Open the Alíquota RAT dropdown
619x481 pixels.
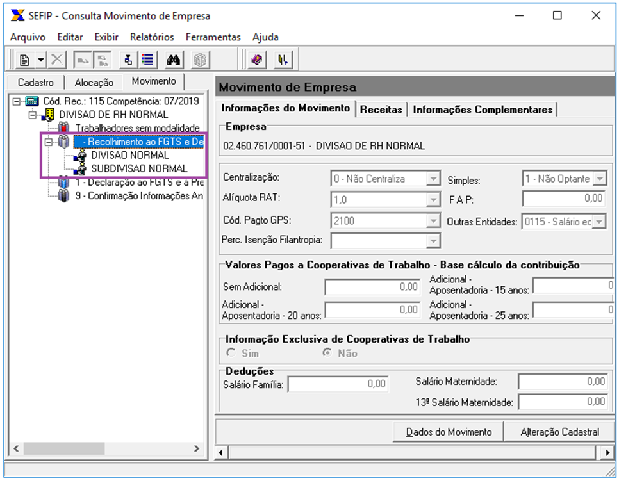coord(433,200)
